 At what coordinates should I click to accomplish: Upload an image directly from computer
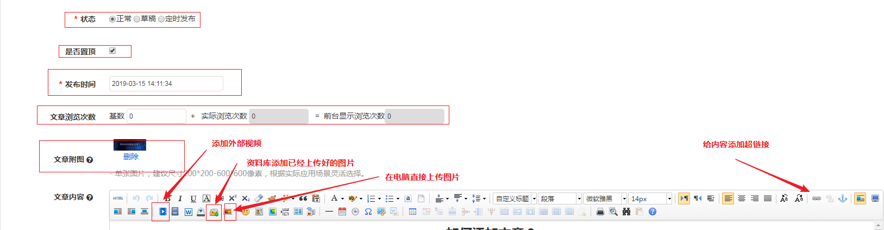tap(228, 212)
